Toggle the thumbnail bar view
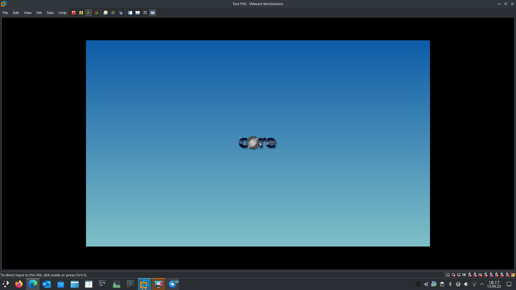The width and height of the screenshot is (516, 290). [138, 13]
